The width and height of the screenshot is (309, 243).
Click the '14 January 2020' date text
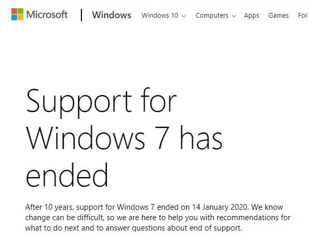coord(219,207)
